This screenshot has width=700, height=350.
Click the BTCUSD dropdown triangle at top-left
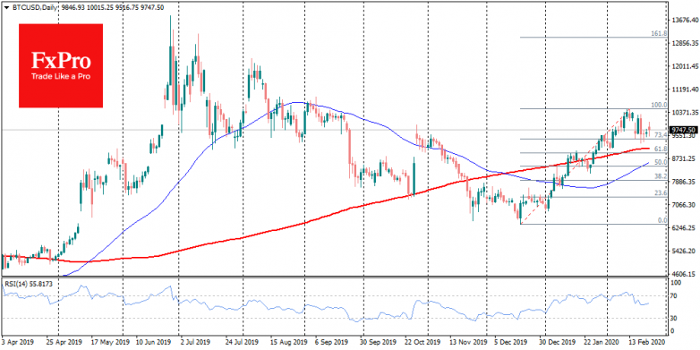click(x=4, y=7)
